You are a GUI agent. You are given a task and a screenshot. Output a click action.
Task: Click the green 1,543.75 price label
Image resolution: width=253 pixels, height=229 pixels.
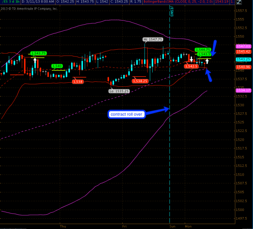point(37,53)
